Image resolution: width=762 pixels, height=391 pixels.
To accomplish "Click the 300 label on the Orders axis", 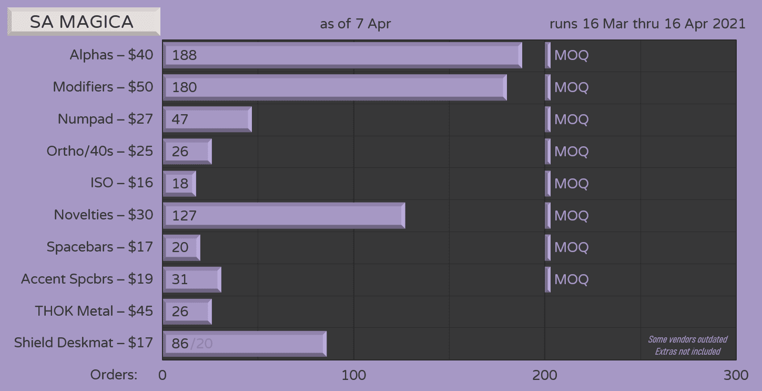I will point(736,375).
